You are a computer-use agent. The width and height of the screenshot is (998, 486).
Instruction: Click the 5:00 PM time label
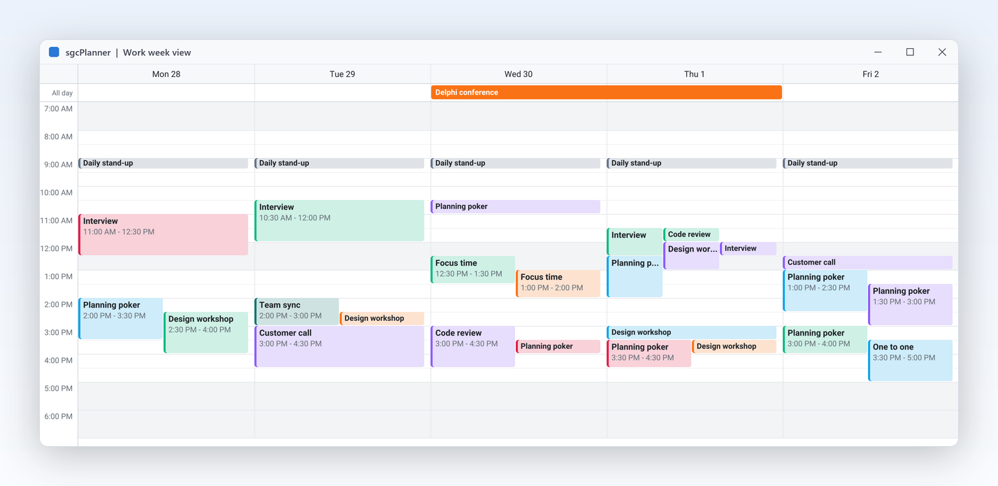(x=59, y=389)
